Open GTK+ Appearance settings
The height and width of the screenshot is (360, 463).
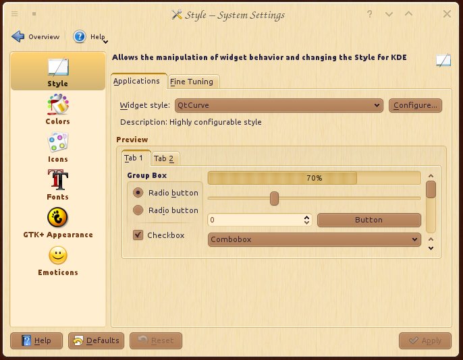tap(58, 222)
